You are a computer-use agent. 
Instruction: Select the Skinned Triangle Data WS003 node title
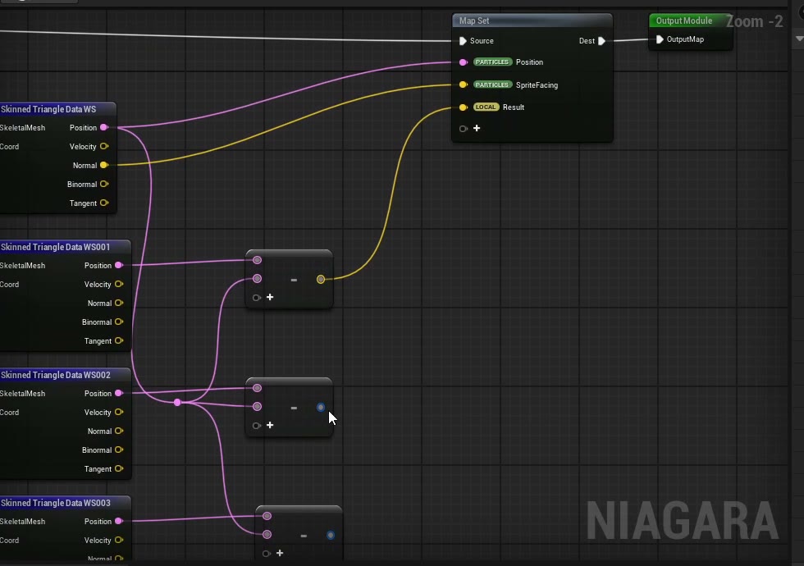56,503
